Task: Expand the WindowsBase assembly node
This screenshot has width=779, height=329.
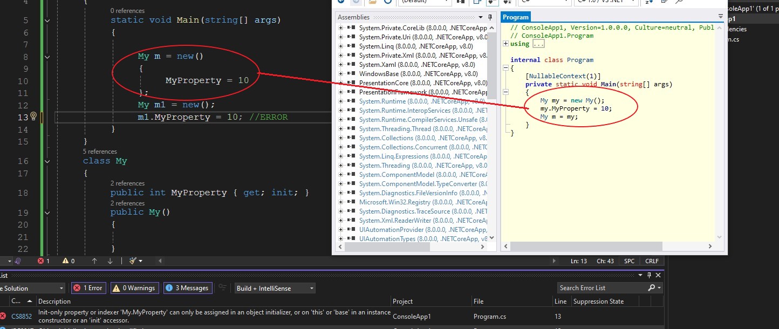Action: pyautogui.click(x=340, y=73)
